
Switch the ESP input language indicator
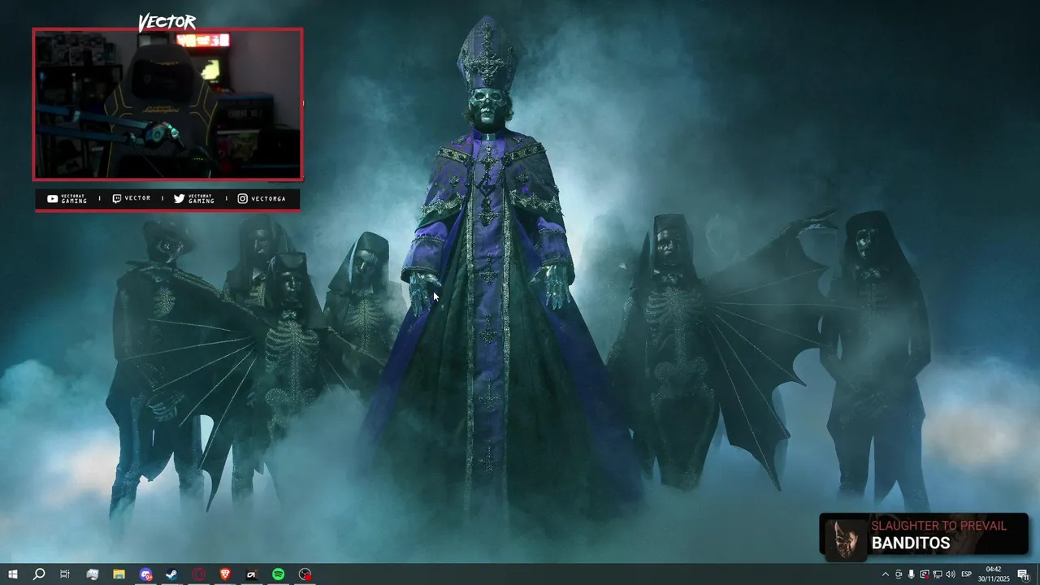point(967,574)
